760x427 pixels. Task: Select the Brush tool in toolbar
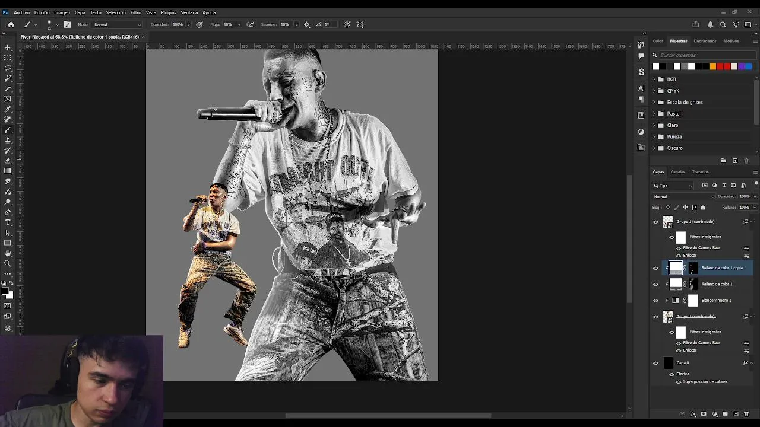(x=8, y=130)
